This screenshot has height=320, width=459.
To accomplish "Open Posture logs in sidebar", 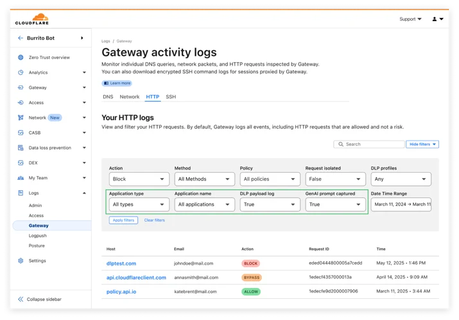I will point(37,245).
